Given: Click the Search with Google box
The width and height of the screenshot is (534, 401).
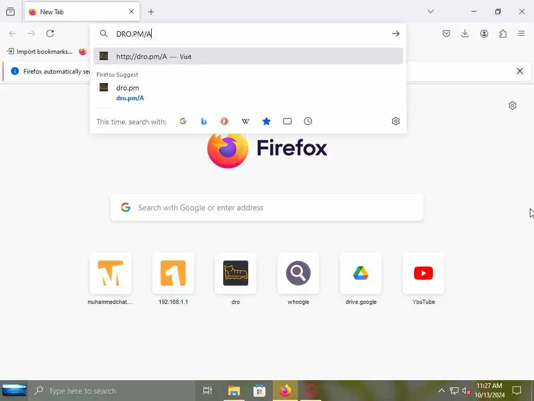Looking at the screenshot, I should (x=267, y=208).
